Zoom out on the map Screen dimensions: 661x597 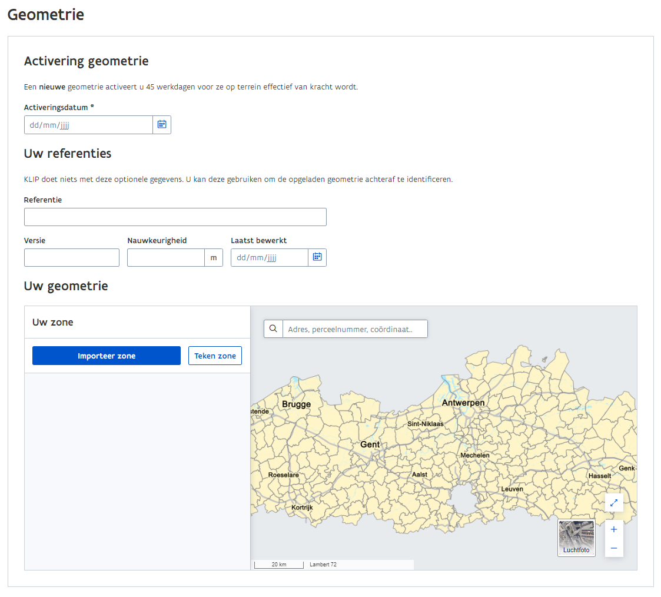(x=614, y=548)
